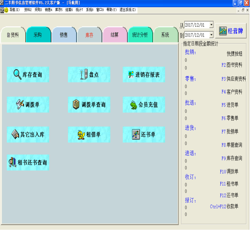
Task: Click the chart icon on 经营牌 button
Action: coord(223,31)
